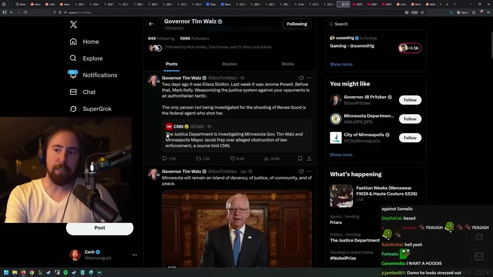Open account menu dots beside Zack @Asmongold

[x=134, y=255]
